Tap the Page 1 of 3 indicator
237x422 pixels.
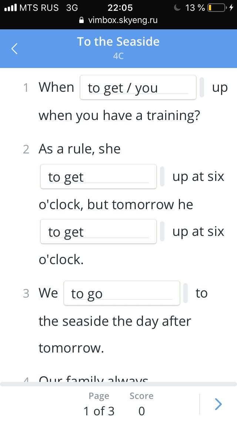(x=99, y=404)
